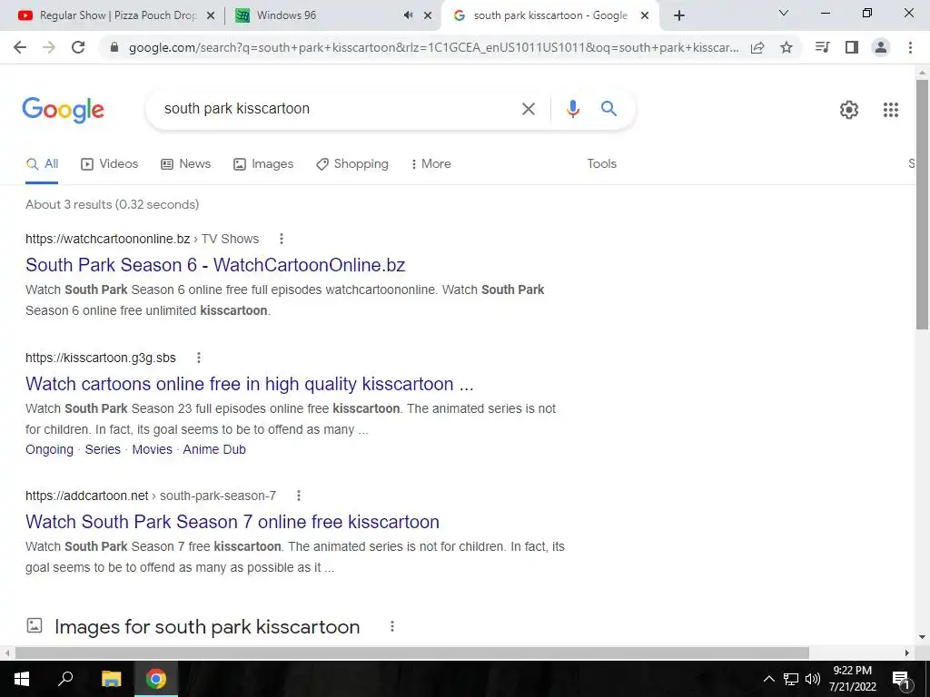Open Windows taskbar search

coord(65,679)
